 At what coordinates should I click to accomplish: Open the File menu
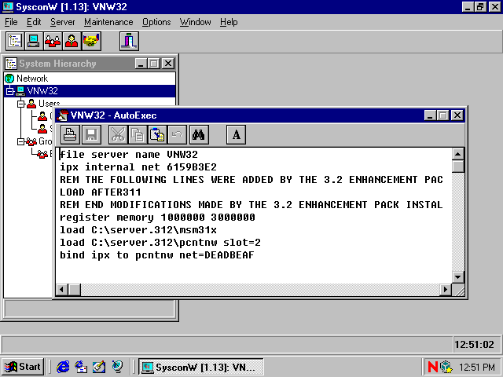pyautogui.click(x=11, y=22)
